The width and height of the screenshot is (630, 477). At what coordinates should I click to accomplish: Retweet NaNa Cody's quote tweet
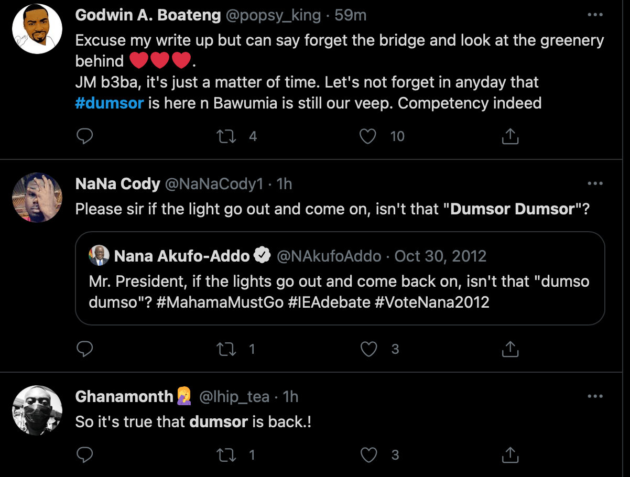(x=226, y=349)
